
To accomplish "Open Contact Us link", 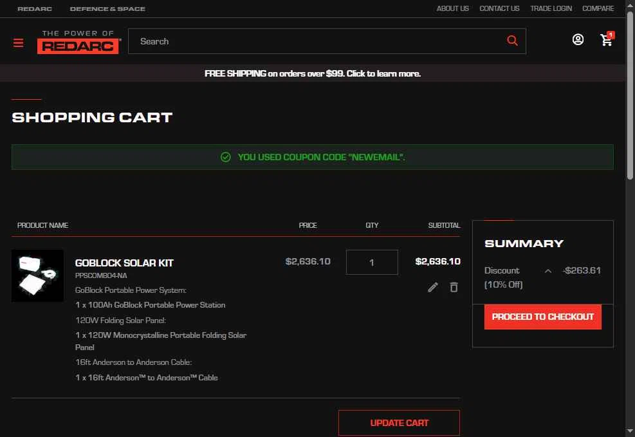I will [x=499, y=8].
